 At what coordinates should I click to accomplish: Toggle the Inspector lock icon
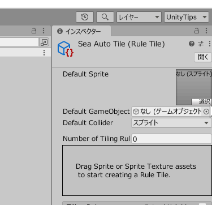coord(197,31)
